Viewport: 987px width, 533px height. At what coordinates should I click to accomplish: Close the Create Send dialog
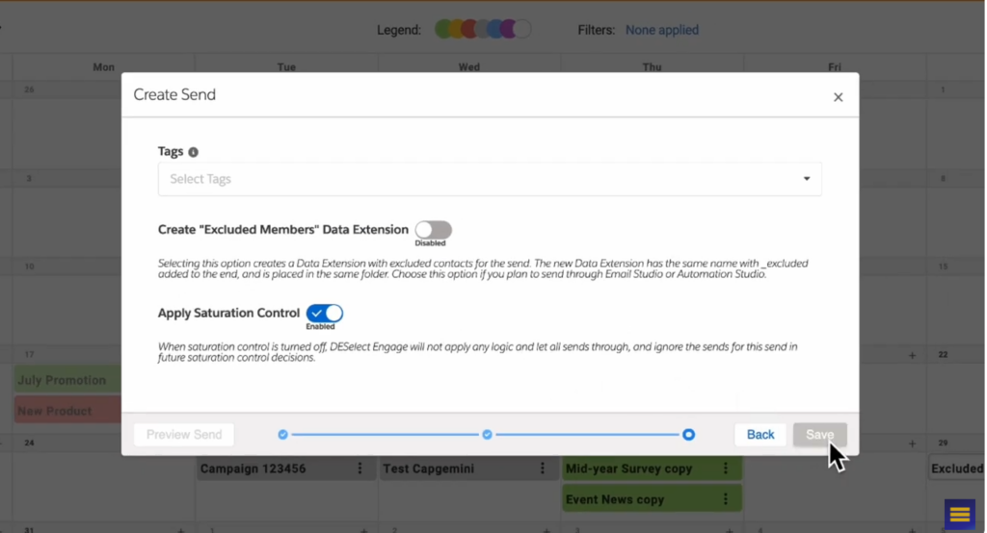click(x=838, y=97)
